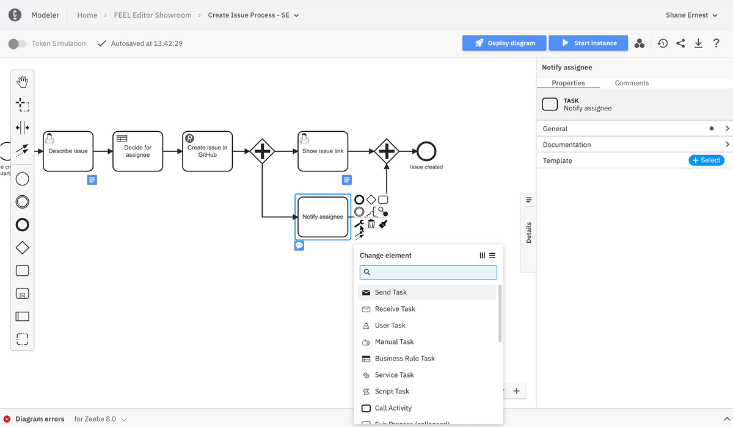
Task: Toggle the Token Simulation switch
Action: [18, 43]
